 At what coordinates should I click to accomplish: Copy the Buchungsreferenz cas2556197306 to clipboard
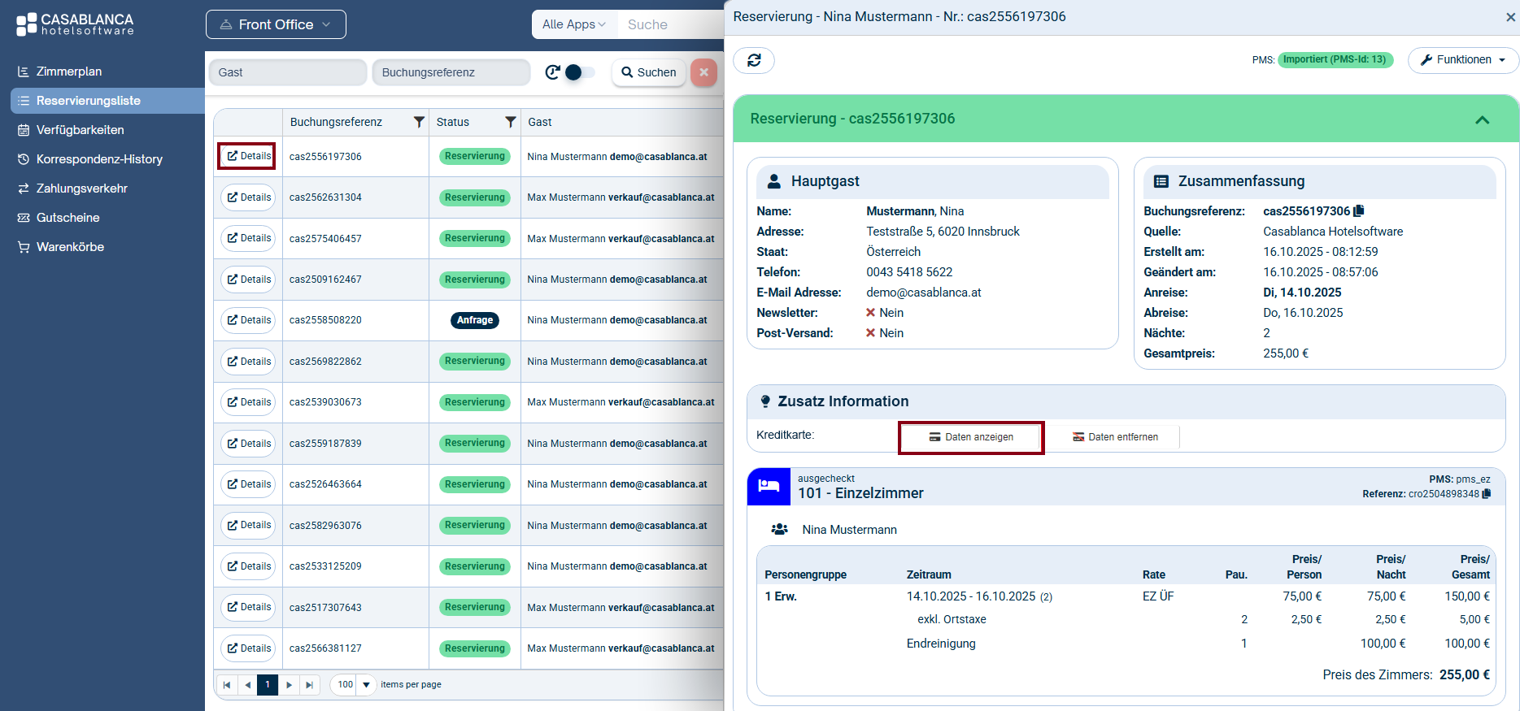tap(1358, 211)
